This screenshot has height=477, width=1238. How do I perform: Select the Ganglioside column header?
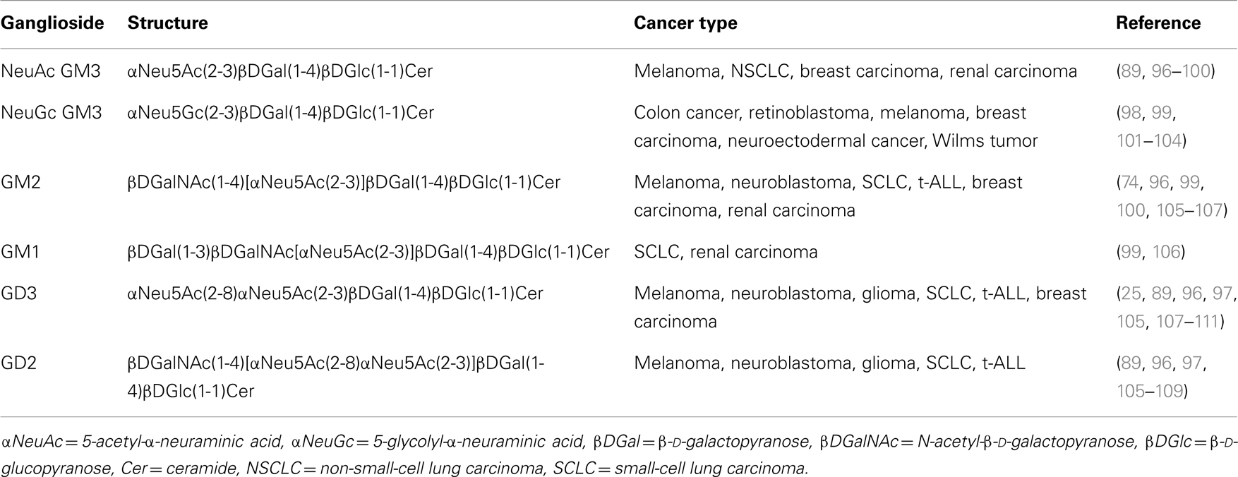pos(52,23)
